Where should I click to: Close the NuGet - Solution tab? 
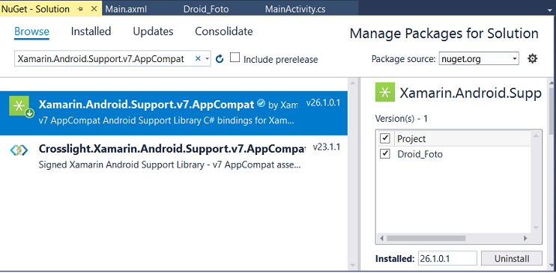tap(94, 9)
